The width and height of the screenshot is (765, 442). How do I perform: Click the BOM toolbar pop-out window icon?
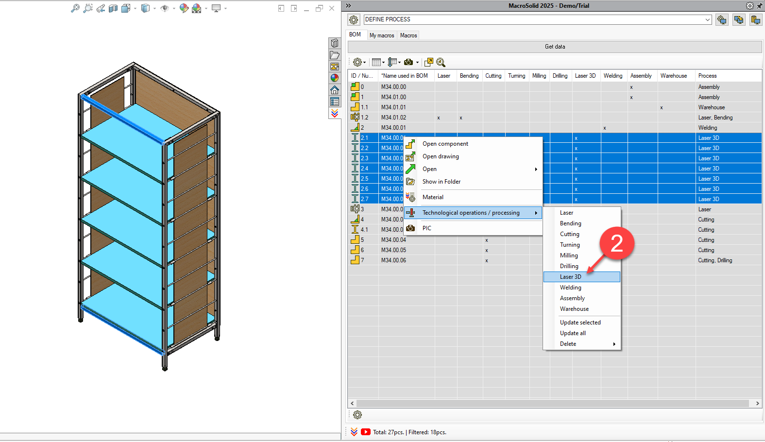point(428,62)
